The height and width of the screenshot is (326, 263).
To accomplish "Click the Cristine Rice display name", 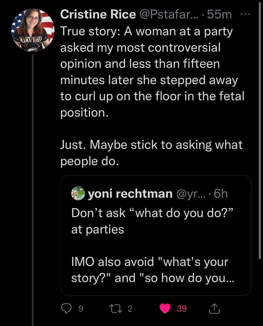I will 98,15.
